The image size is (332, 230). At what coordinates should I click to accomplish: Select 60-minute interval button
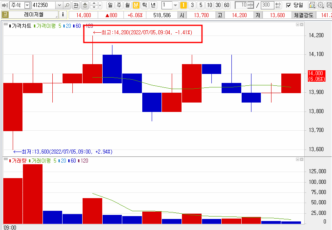[x=227, y=5]
